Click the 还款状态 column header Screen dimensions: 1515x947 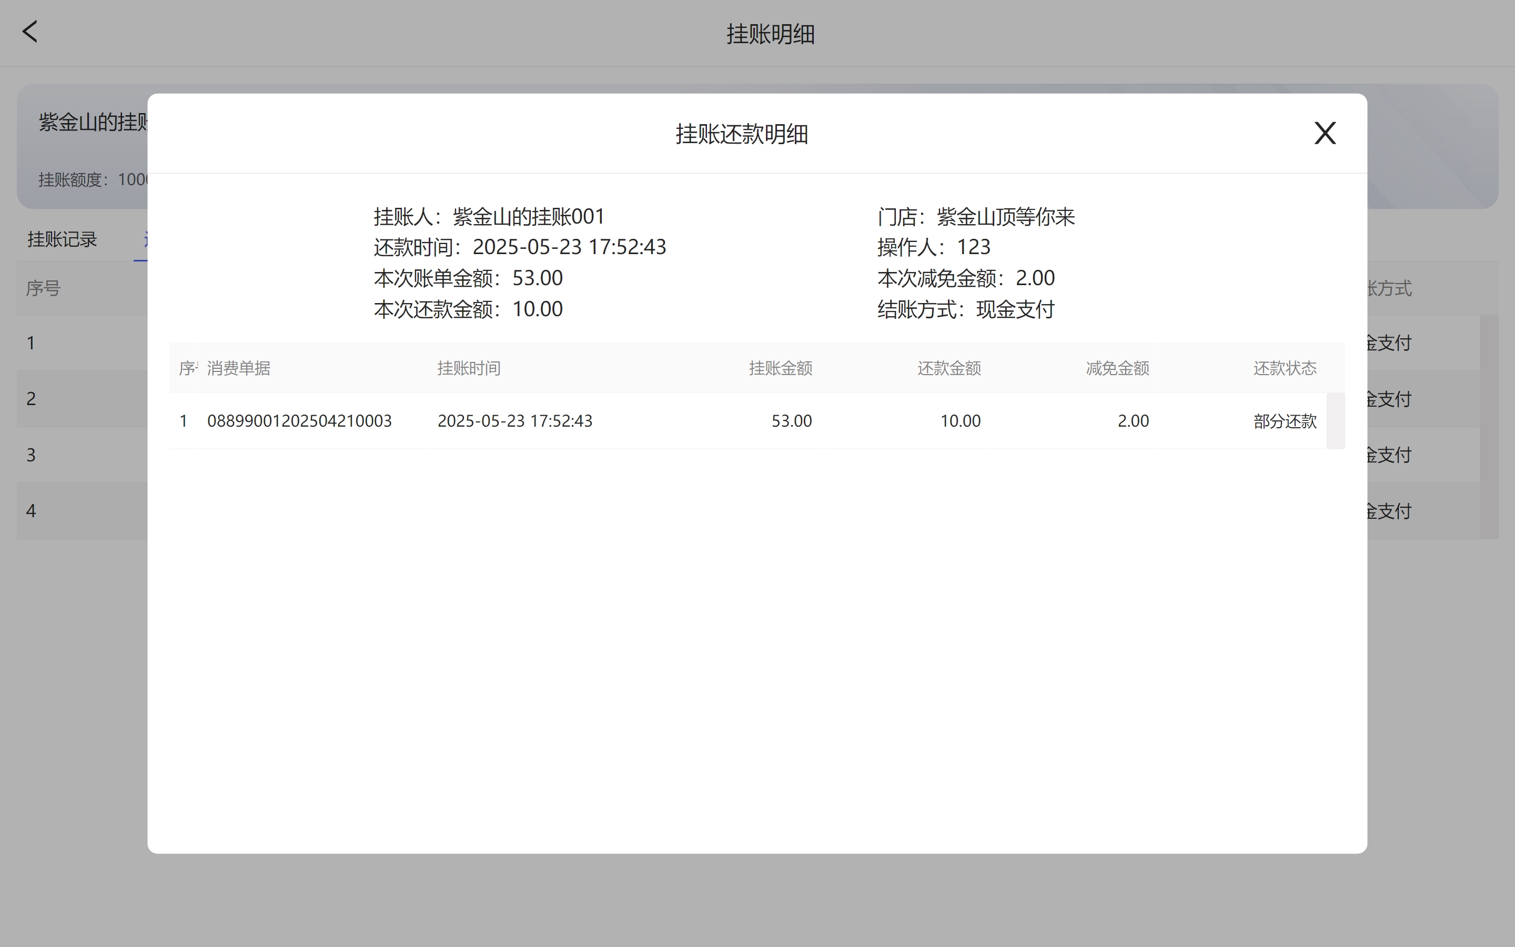pos(1285,368)
